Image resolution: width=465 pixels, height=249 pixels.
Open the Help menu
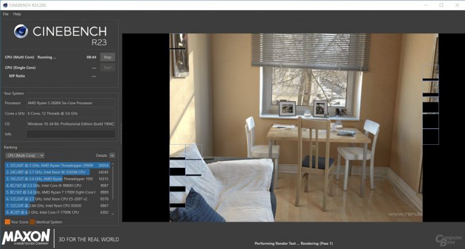(17, 14)
